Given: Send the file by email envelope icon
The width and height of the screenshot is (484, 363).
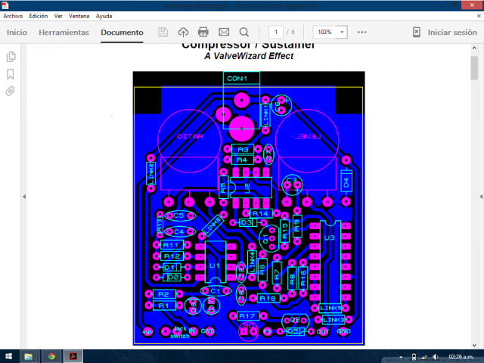Looking at the screenshot, I should pos(224,33).
